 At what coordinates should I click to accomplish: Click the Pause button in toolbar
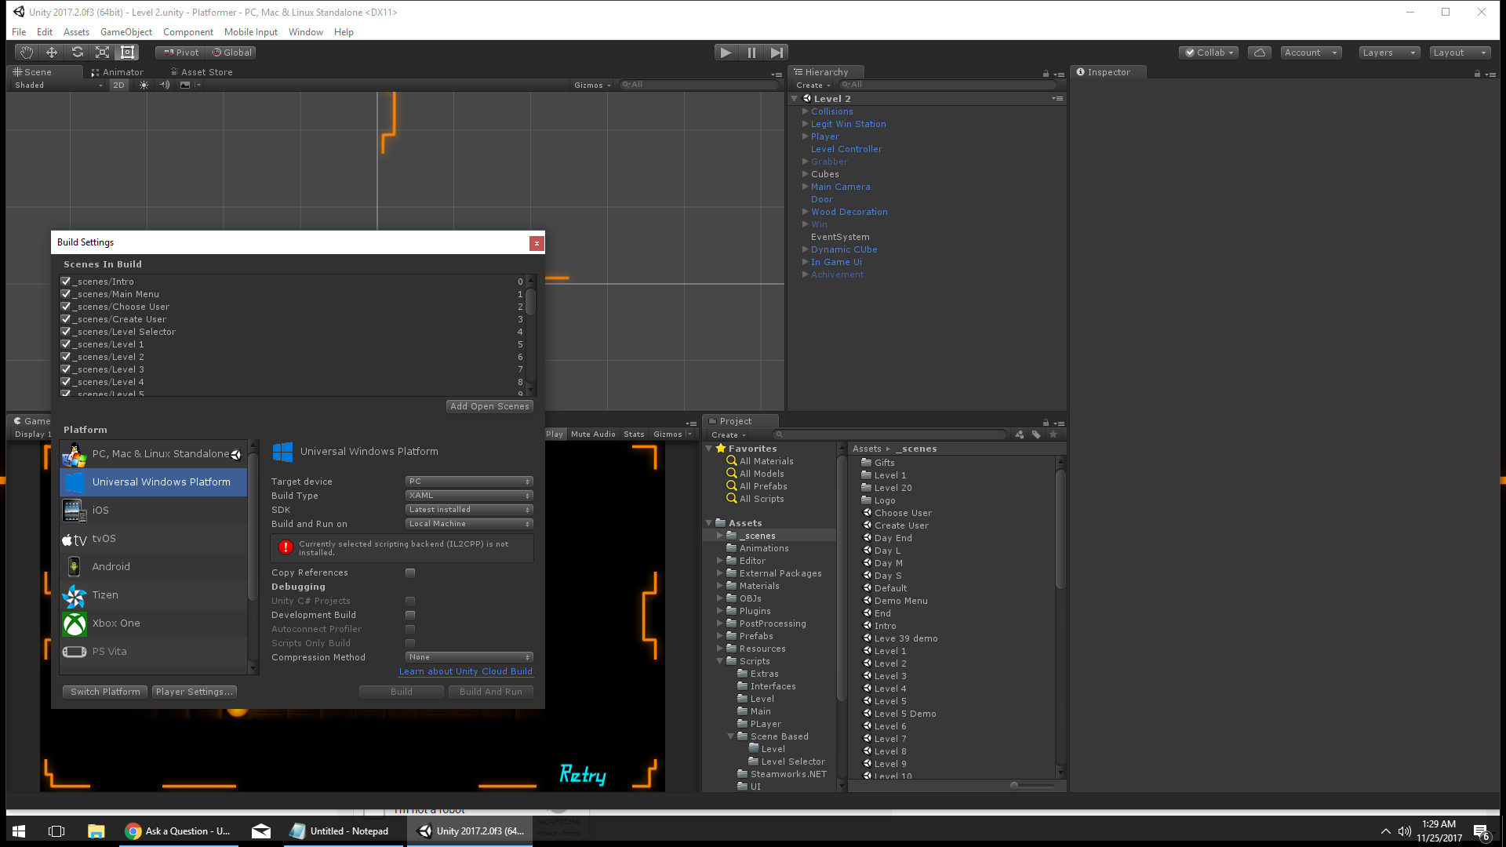(x=752, y=52)
